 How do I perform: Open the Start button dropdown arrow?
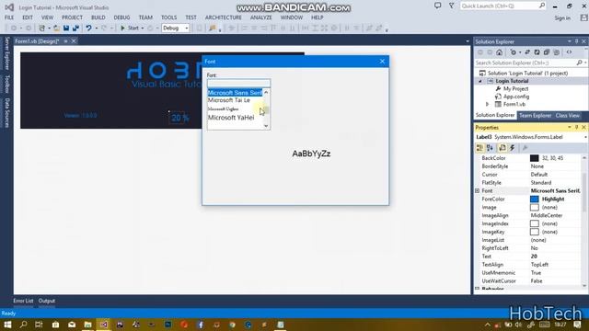[x=143, y=29]
